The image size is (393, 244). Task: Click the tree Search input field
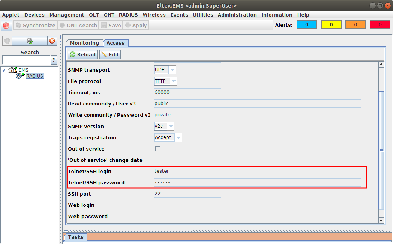26,60
